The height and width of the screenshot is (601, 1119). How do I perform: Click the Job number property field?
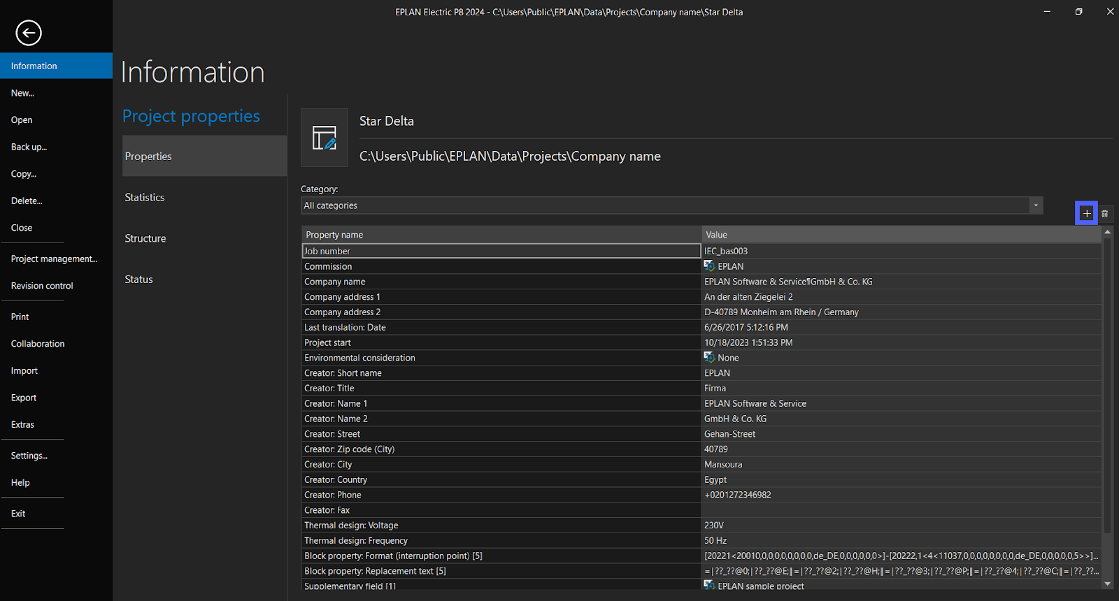(501, 251)
